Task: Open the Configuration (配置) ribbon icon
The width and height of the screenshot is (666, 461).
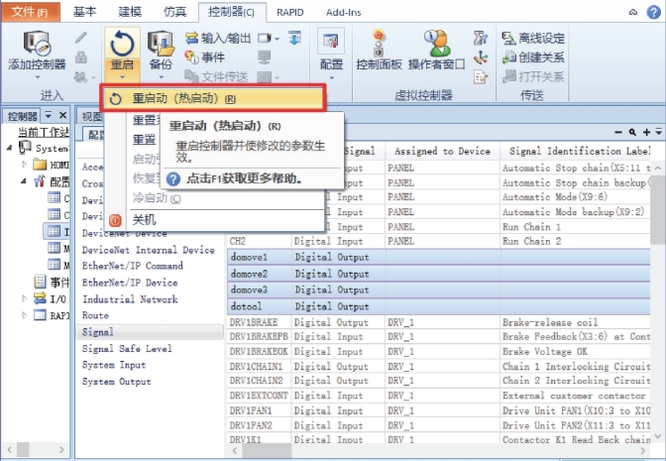Action: [x=330, y=50]
